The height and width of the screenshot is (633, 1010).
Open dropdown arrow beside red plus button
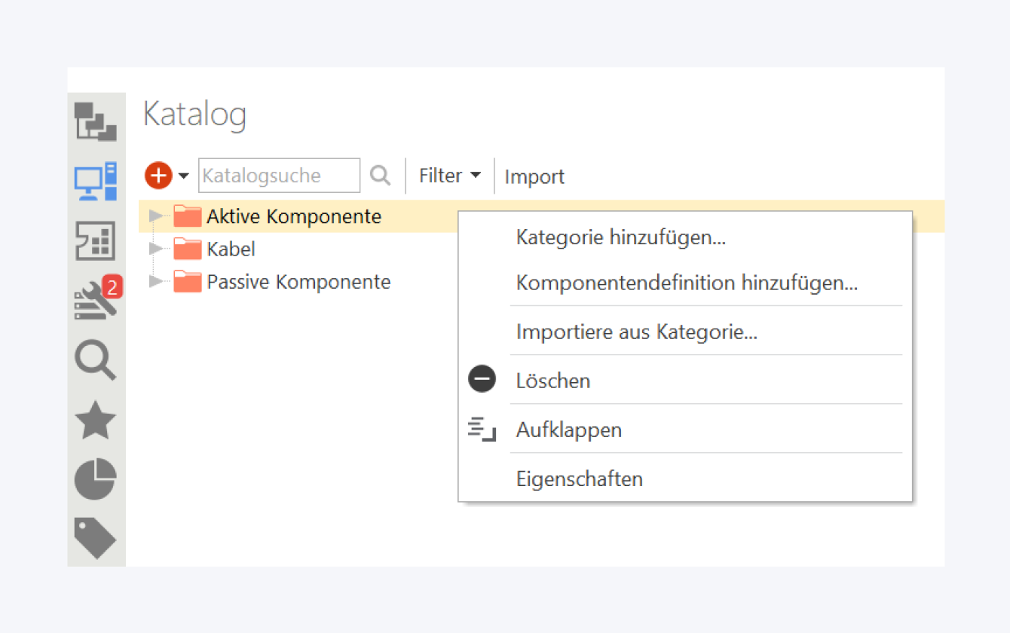tap(184, 176)
